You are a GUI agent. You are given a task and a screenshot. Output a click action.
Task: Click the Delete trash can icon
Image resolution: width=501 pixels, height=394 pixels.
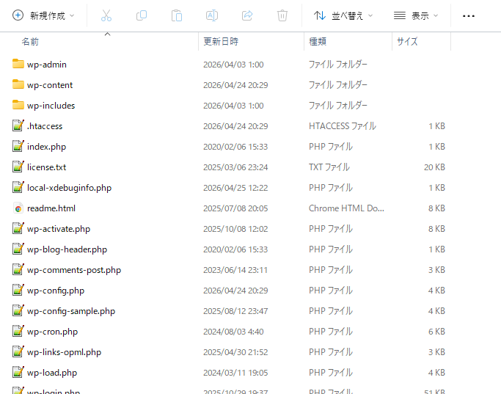tap(282, 15)
